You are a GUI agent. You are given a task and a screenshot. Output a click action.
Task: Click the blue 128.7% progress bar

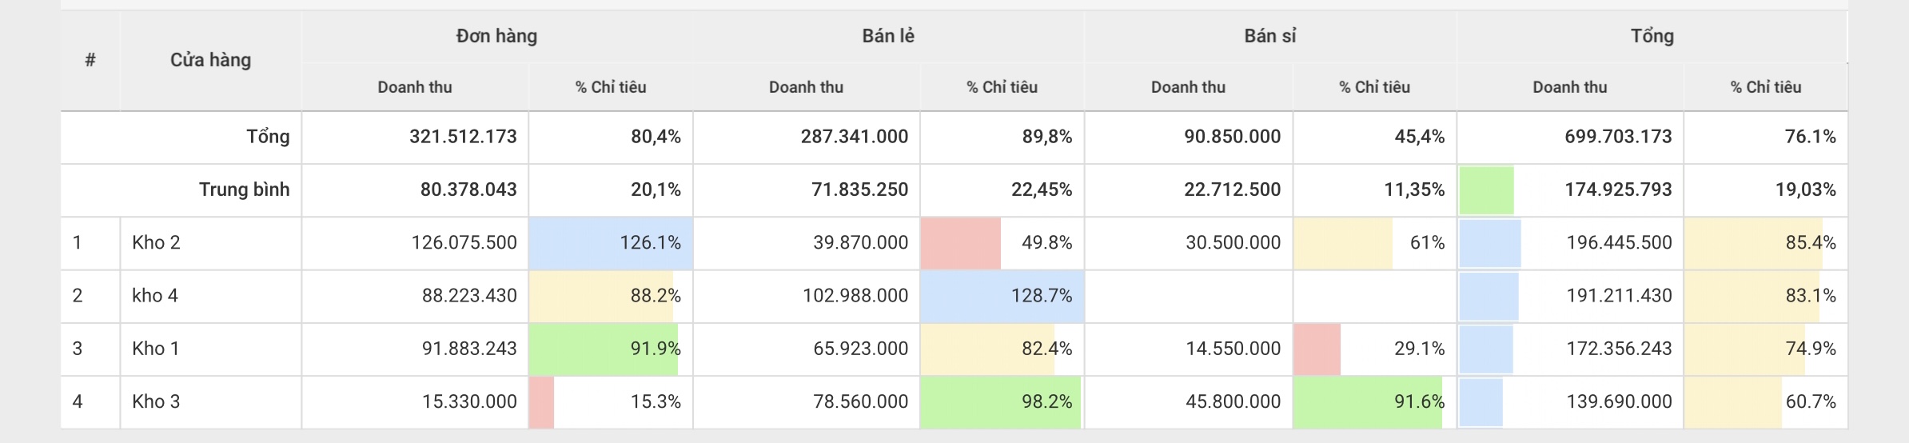click(x=1002, y=295)
